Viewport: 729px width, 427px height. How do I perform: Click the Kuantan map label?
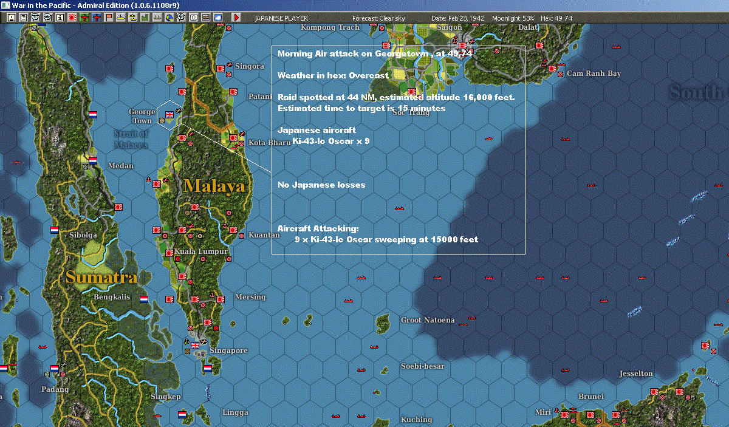click(264, 234)
